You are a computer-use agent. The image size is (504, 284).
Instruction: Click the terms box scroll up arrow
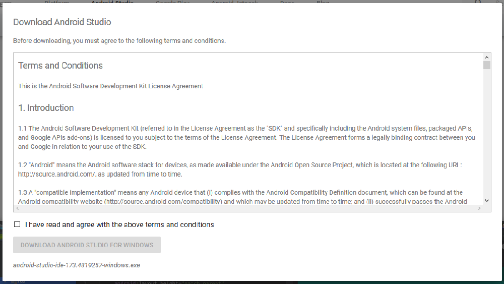click(486, 57)
